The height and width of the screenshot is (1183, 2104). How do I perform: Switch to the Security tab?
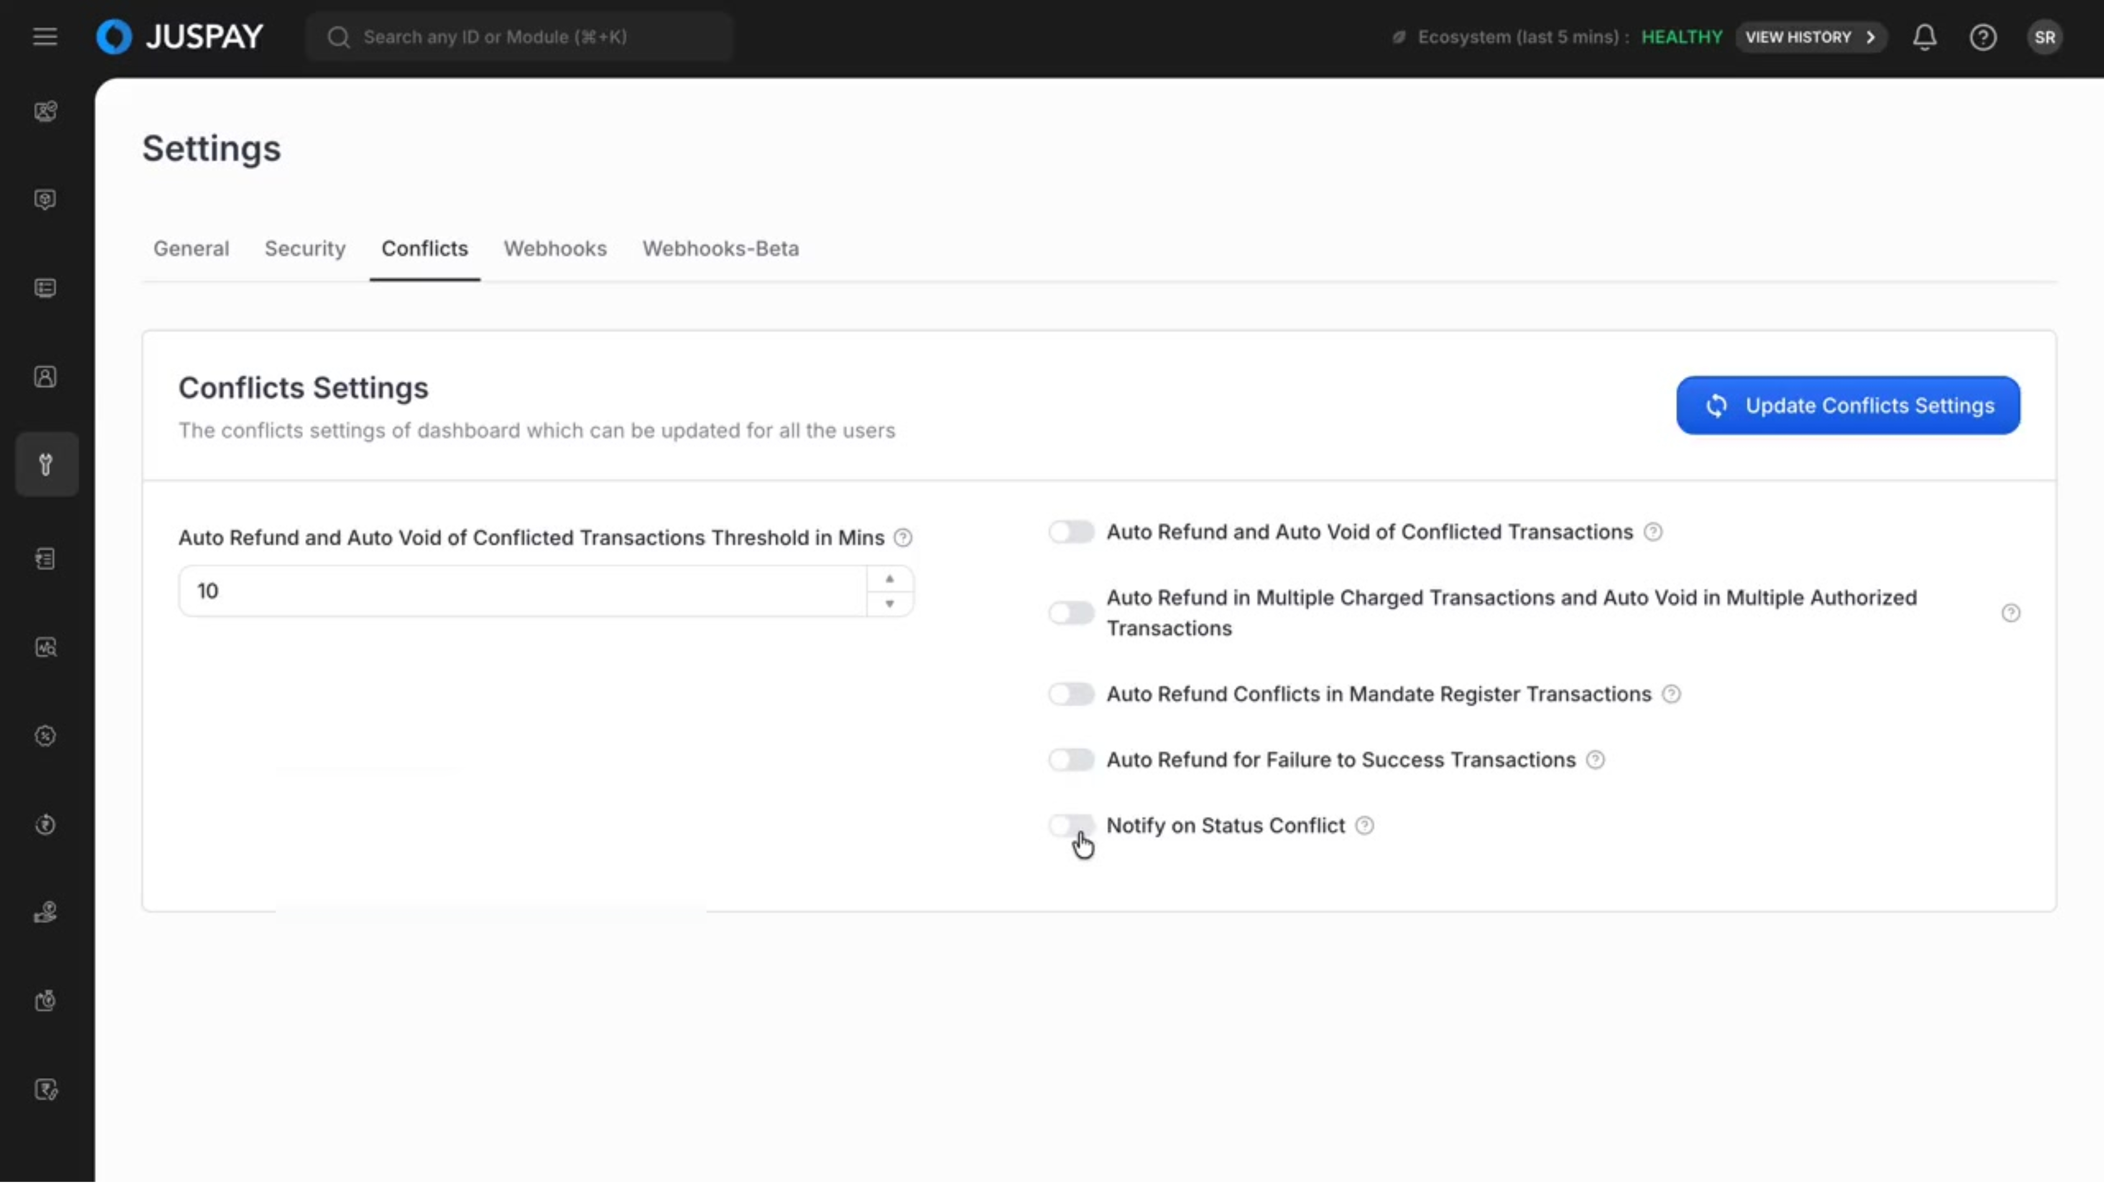click(305, 248)
